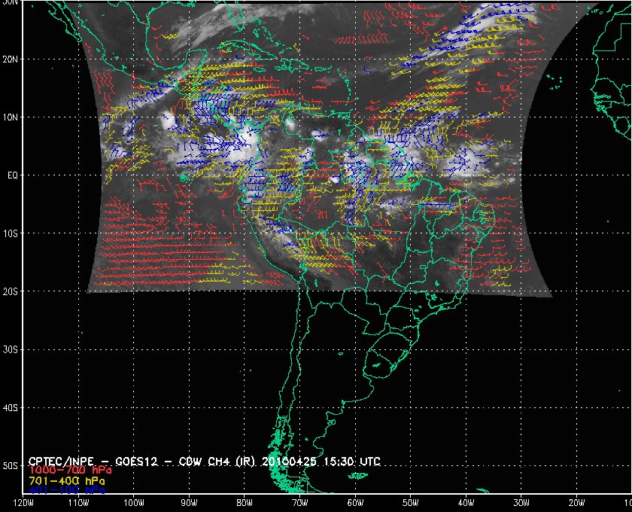The image size is (632, 512).
Task: Click the 30S latitude axis label
Action: coord(10,350)
